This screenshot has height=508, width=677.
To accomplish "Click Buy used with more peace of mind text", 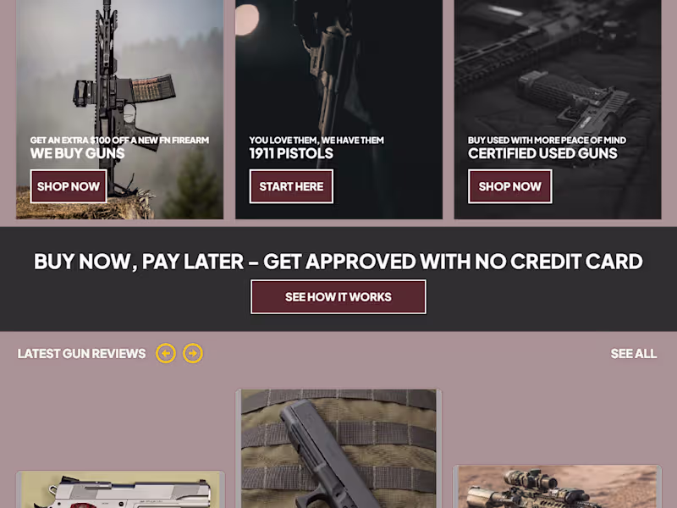I will point(547,140).
